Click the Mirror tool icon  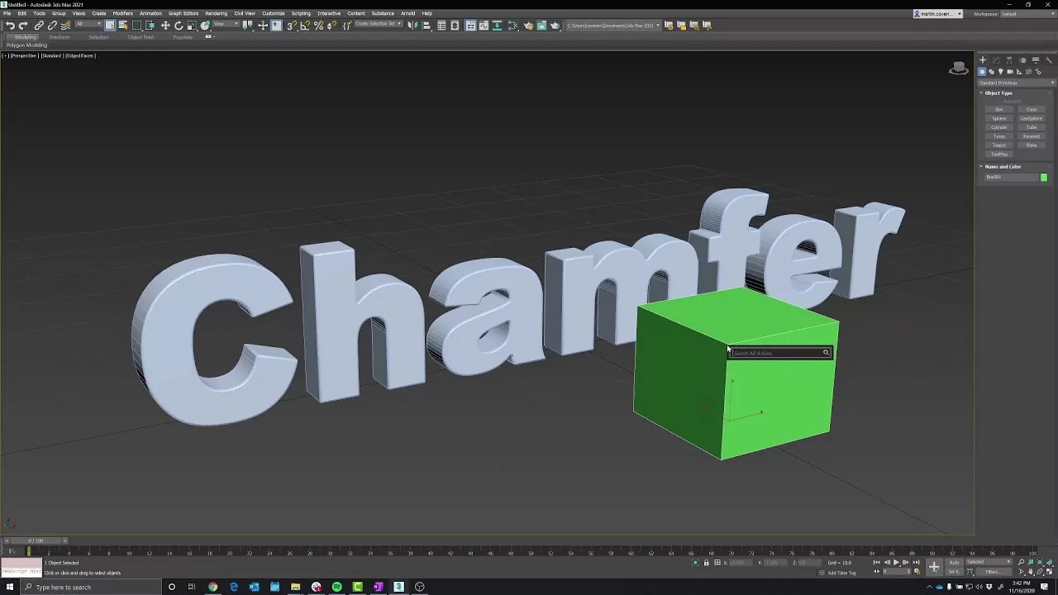tap(412, 26)
